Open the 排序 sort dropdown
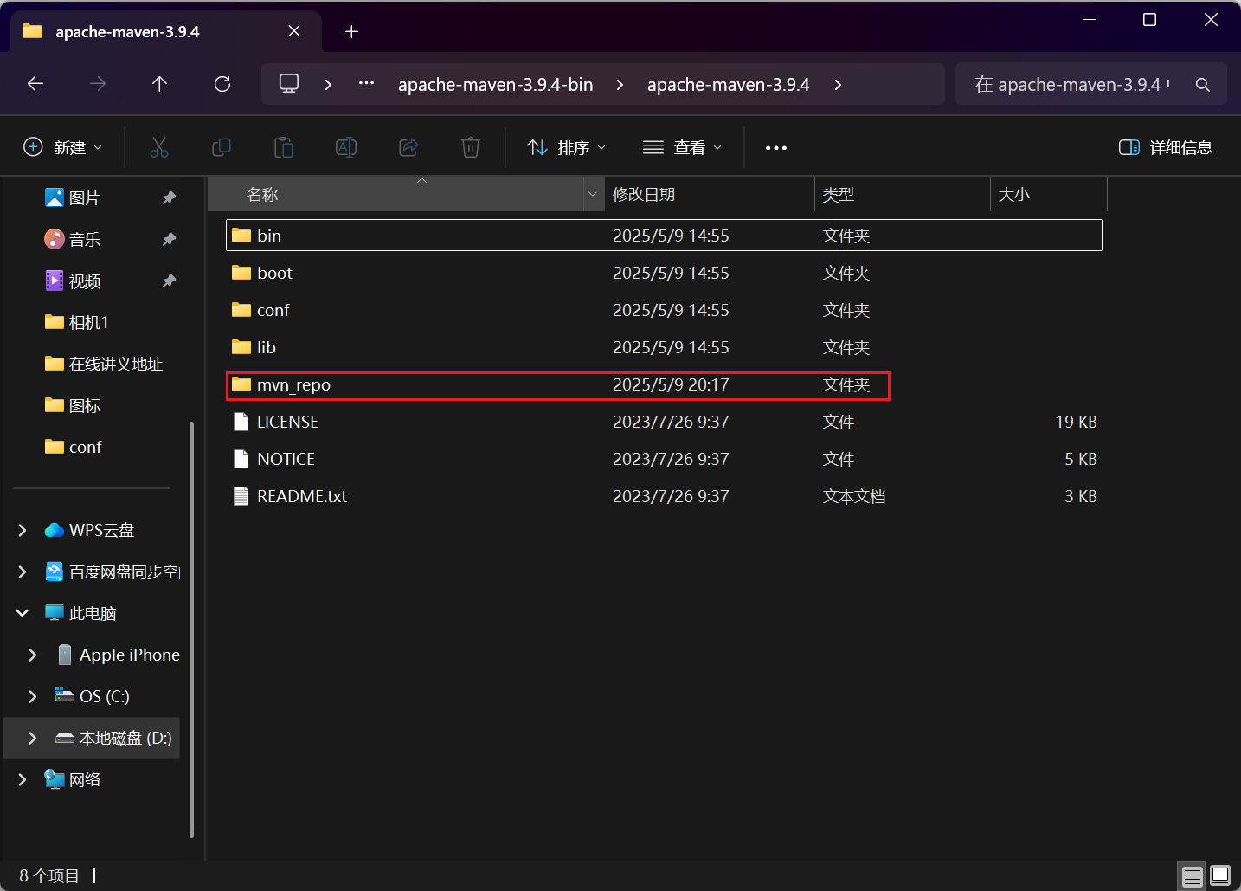The width and height of the screenshot is (1241, 891). (567, 148)
